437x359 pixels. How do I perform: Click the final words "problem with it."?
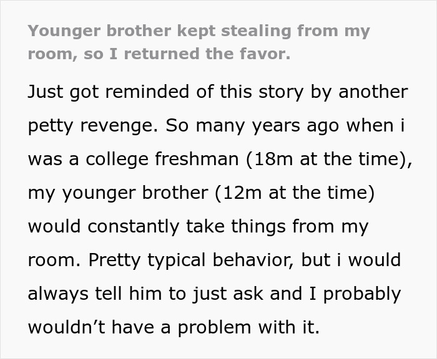248,328
